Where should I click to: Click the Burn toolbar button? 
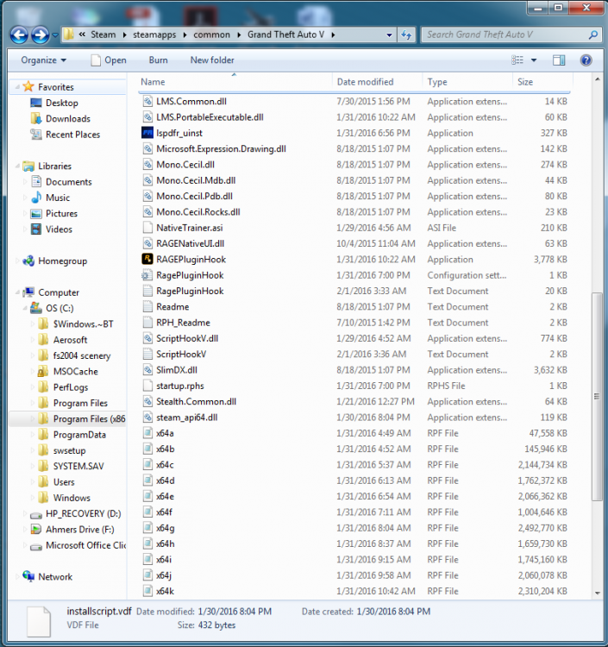tap(159, 60)
